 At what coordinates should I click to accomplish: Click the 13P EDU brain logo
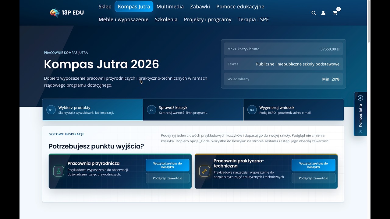click(x=55, y=13)
